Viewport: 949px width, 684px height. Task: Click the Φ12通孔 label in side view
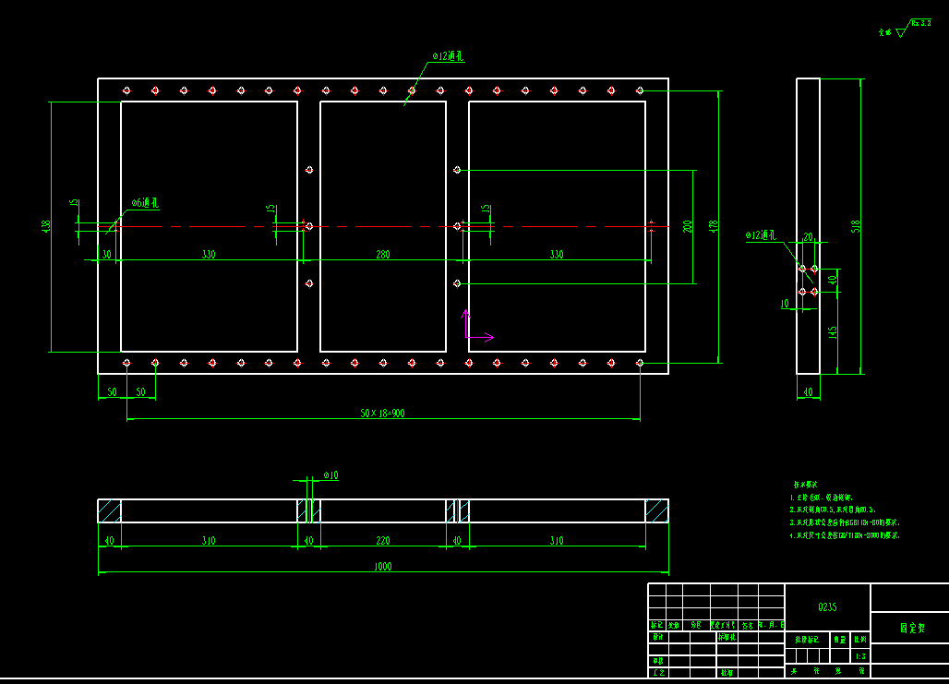tap(761, 234)
